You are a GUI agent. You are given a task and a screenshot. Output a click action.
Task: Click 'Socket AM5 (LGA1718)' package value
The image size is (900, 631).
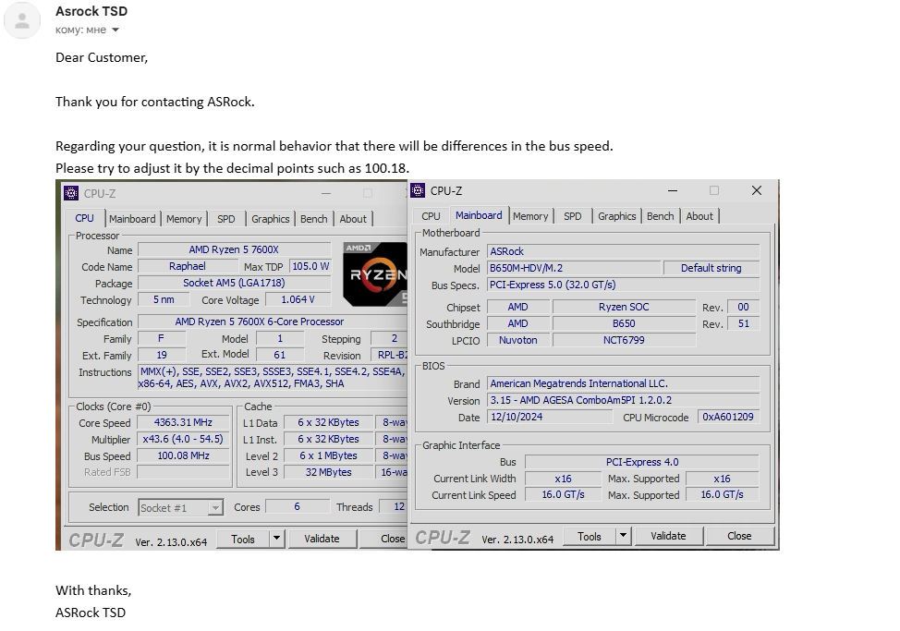coord(234,283)
